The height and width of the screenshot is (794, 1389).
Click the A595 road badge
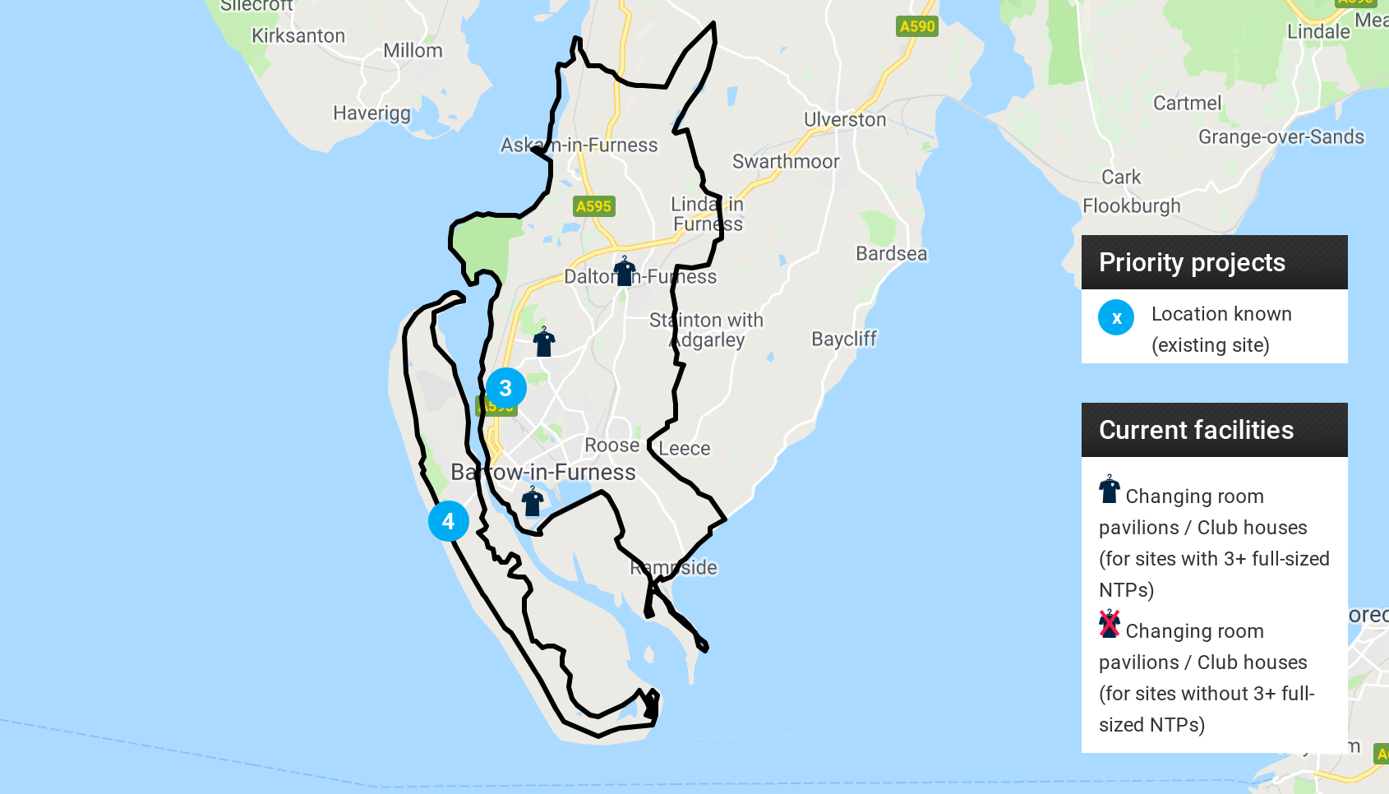click(593, 206)
